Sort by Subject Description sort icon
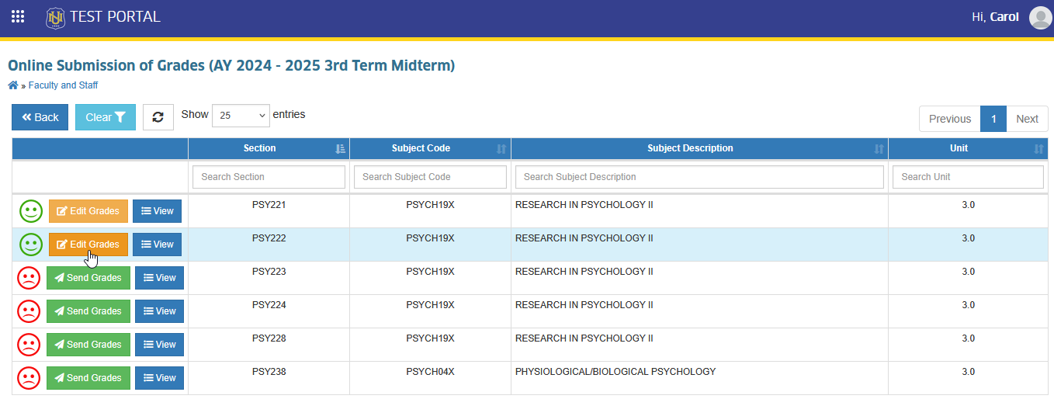Image resolution: width=1054 pixels, height=399 pixels. pyautogui.click(x=879, y=149)
